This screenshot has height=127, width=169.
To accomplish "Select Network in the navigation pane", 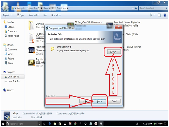I will pos(8,90).
